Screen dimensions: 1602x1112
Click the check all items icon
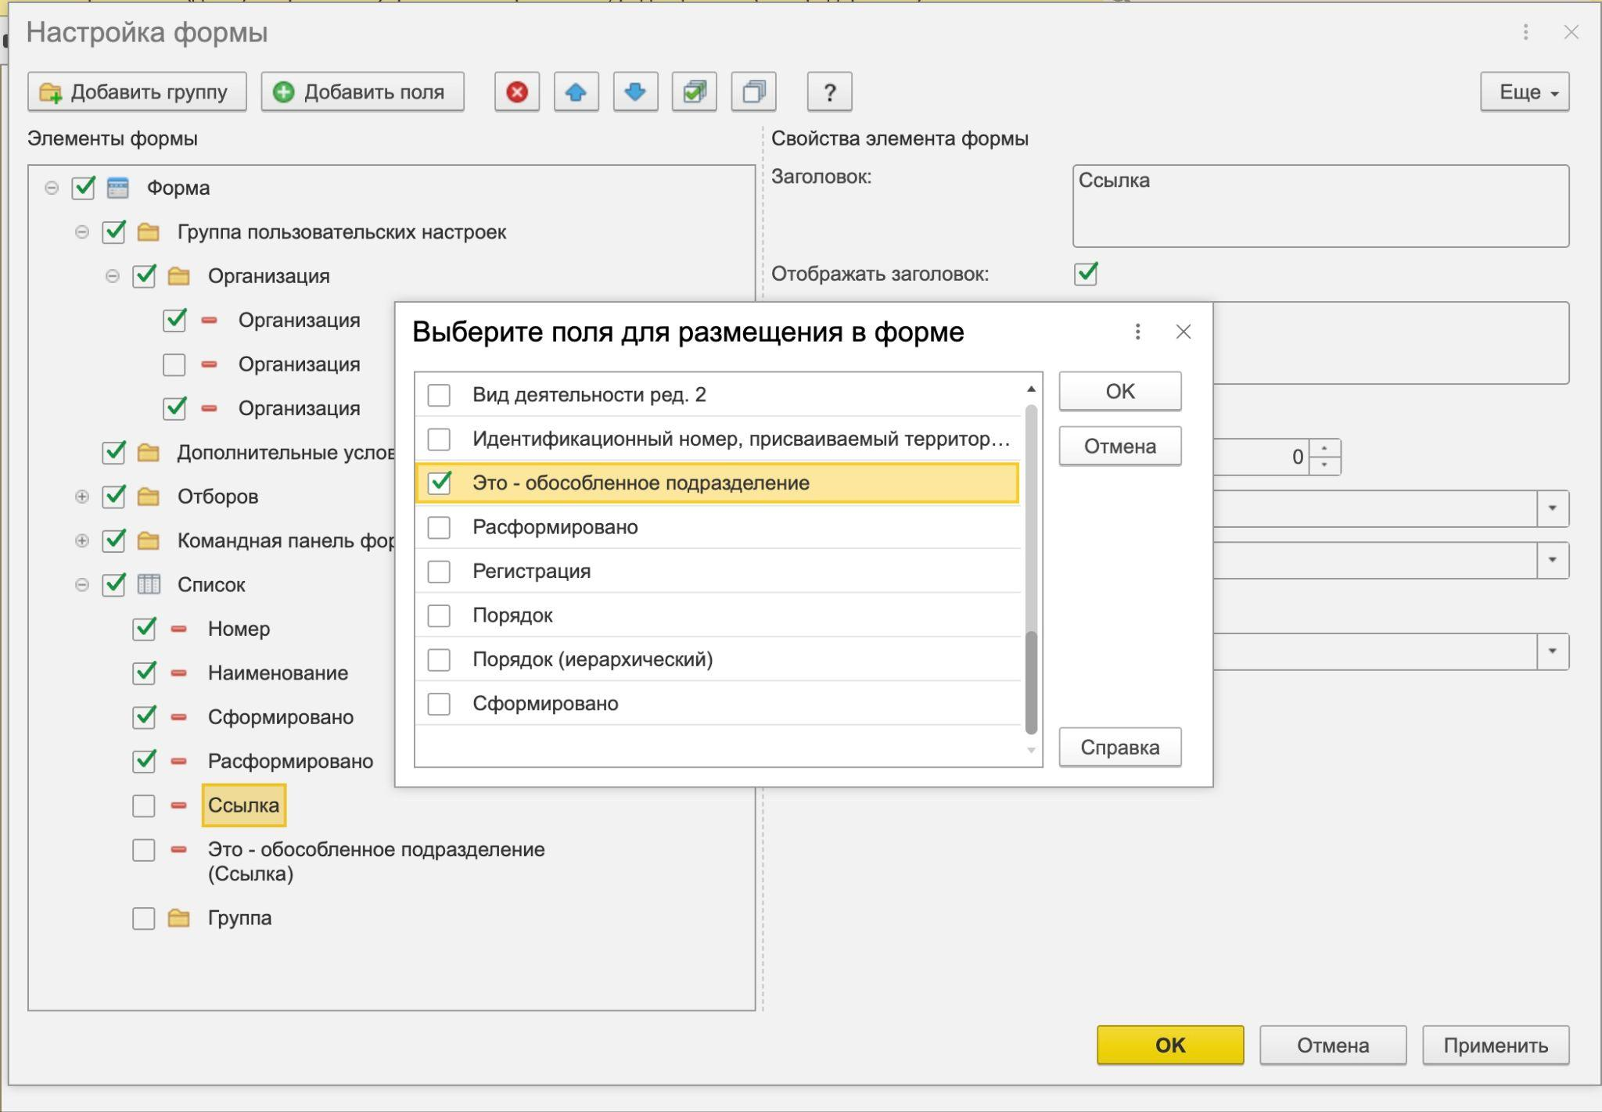tap(694, 92)
